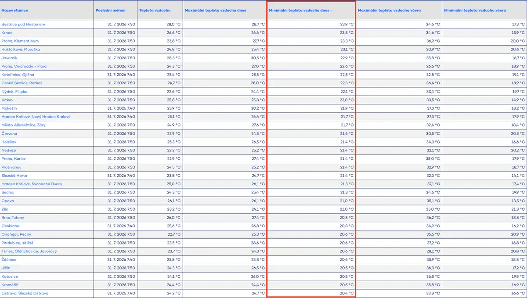This screenshot has height=298, width=527.
Task: Open the Krnov station link
Action: point(7,32)
